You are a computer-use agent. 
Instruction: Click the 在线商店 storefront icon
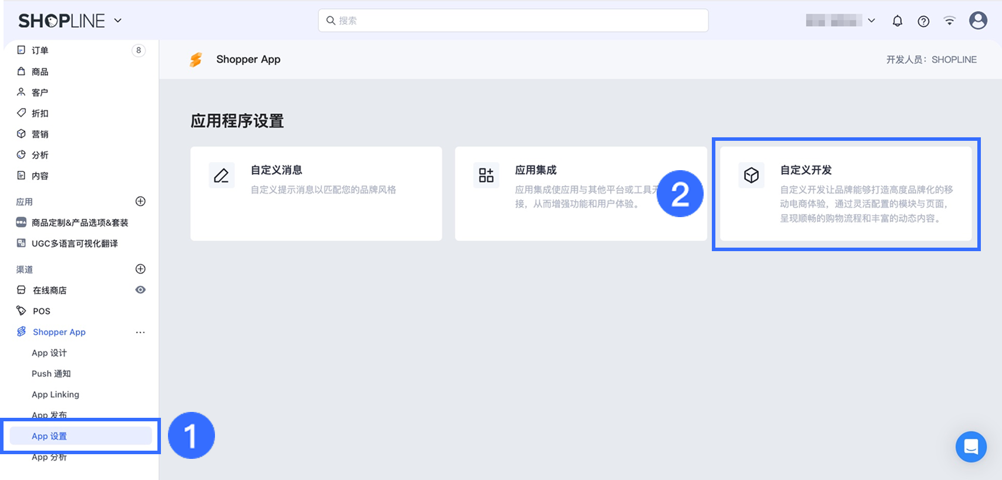[21, 290]
